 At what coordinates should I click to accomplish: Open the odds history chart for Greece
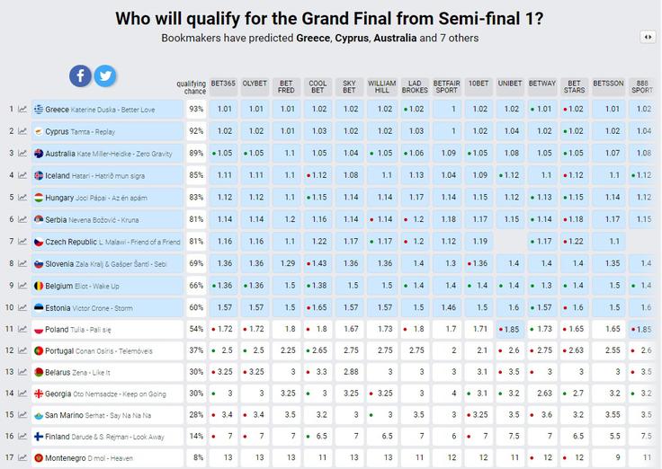click(22, 110)
